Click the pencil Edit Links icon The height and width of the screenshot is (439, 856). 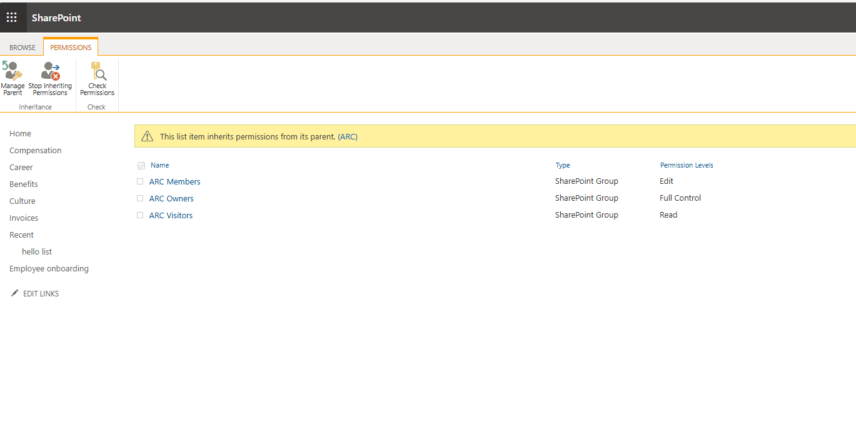[x=15, y=293]
